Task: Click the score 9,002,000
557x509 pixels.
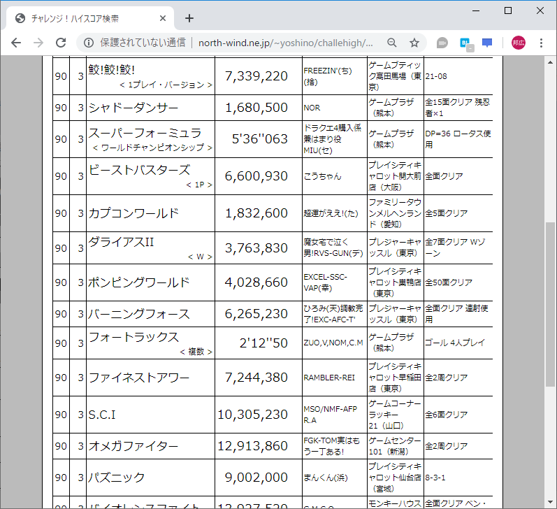Action: (x=256, y=478)
